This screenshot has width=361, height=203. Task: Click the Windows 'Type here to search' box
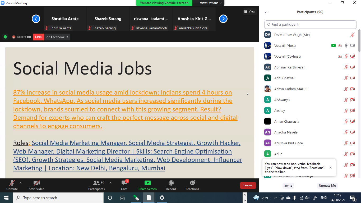point(58,198)
